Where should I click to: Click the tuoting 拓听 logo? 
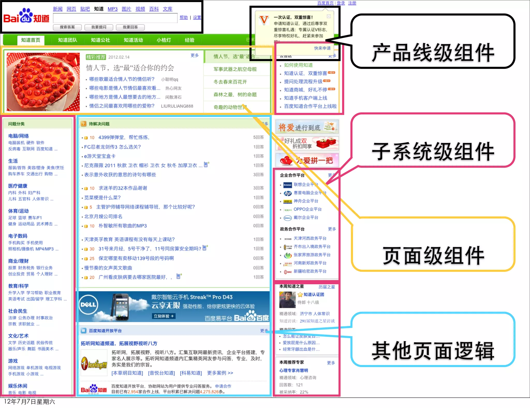pos(94,363)
